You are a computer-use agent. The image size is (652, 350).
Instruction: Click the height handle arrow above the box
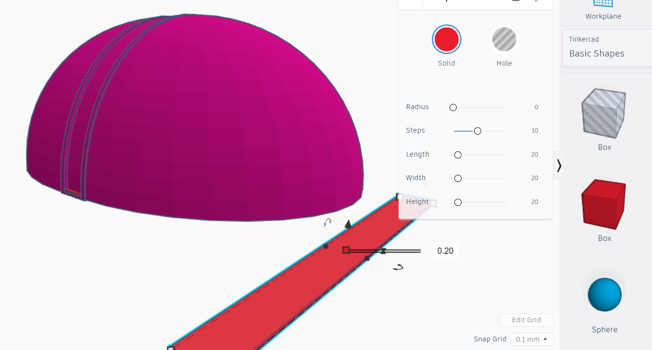tap(348, 223)
